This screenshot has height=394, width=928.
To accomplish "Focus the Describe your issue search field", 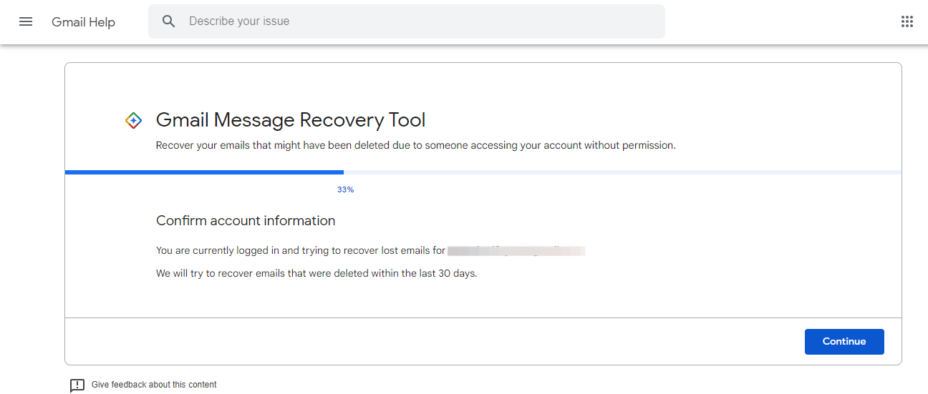I will point(407,21).
